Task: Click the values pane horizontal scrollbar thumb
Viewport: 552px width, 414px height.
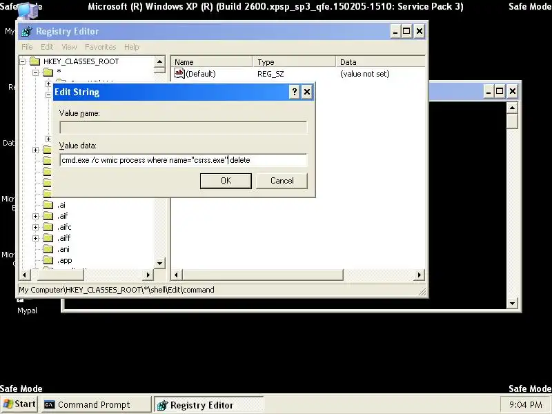Action: tap(263, 275)
